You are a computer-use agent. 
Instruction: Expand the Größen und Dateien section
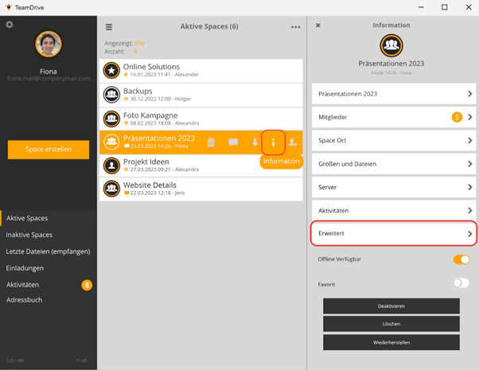click(x=393, y=164)
